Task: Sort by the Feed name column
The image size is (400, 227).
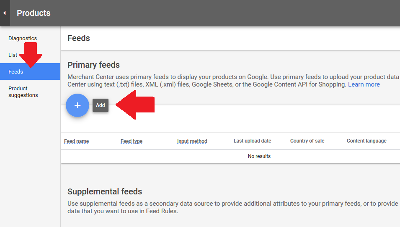Action: pyautogui.click(x=76, y=141)
